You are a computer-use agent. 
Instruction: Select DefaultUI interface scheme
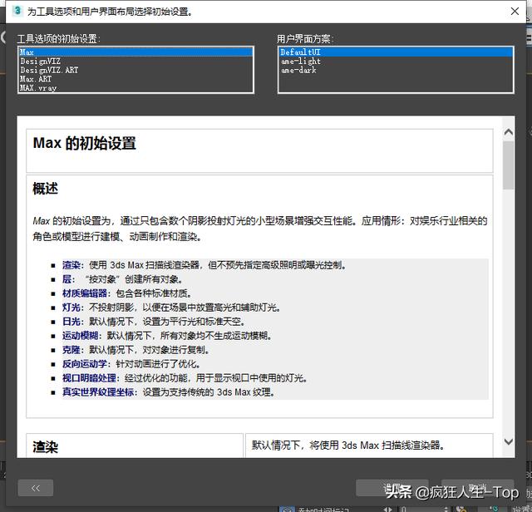299,52
